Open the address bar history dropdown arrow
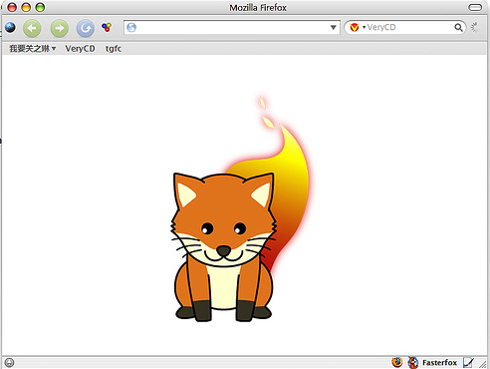This screenshot has width=490, height=369. click(334, 27)
